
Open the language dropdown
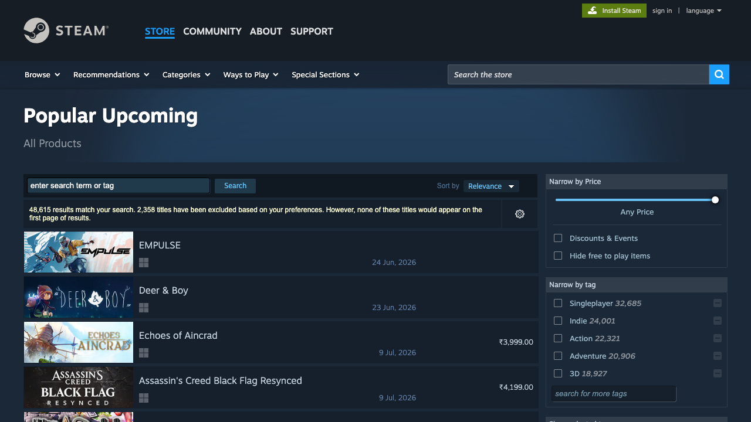coord(703,11)
